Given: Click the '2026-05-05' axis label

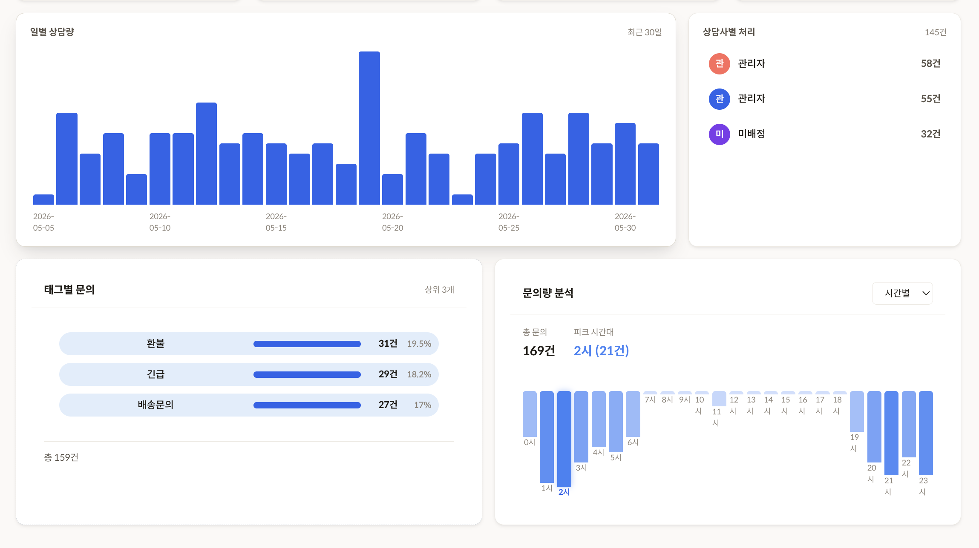Looking at the screenshot, I should click(43, 222).
